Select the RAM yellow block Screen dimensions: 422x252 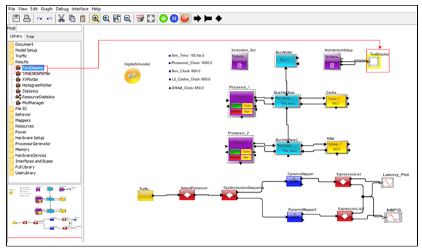[x=337, y=147]
